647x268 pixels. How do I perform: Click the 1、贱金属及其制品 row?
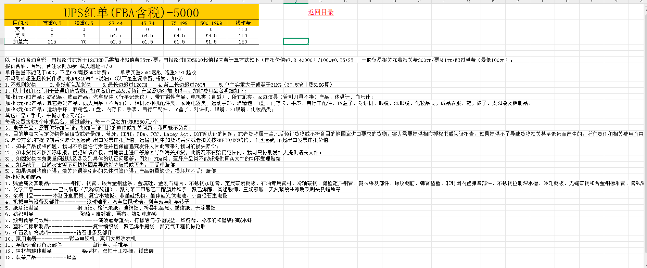coord(324,183)
